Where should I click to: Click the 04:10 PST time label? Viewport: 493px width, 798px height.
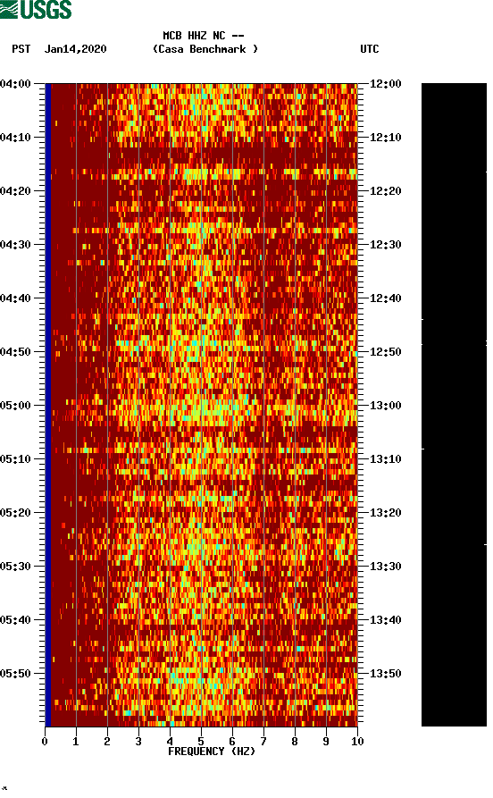click(15, 138)
